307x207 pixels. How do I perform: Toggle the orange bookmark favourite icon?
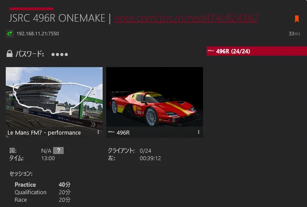point(297,19)
